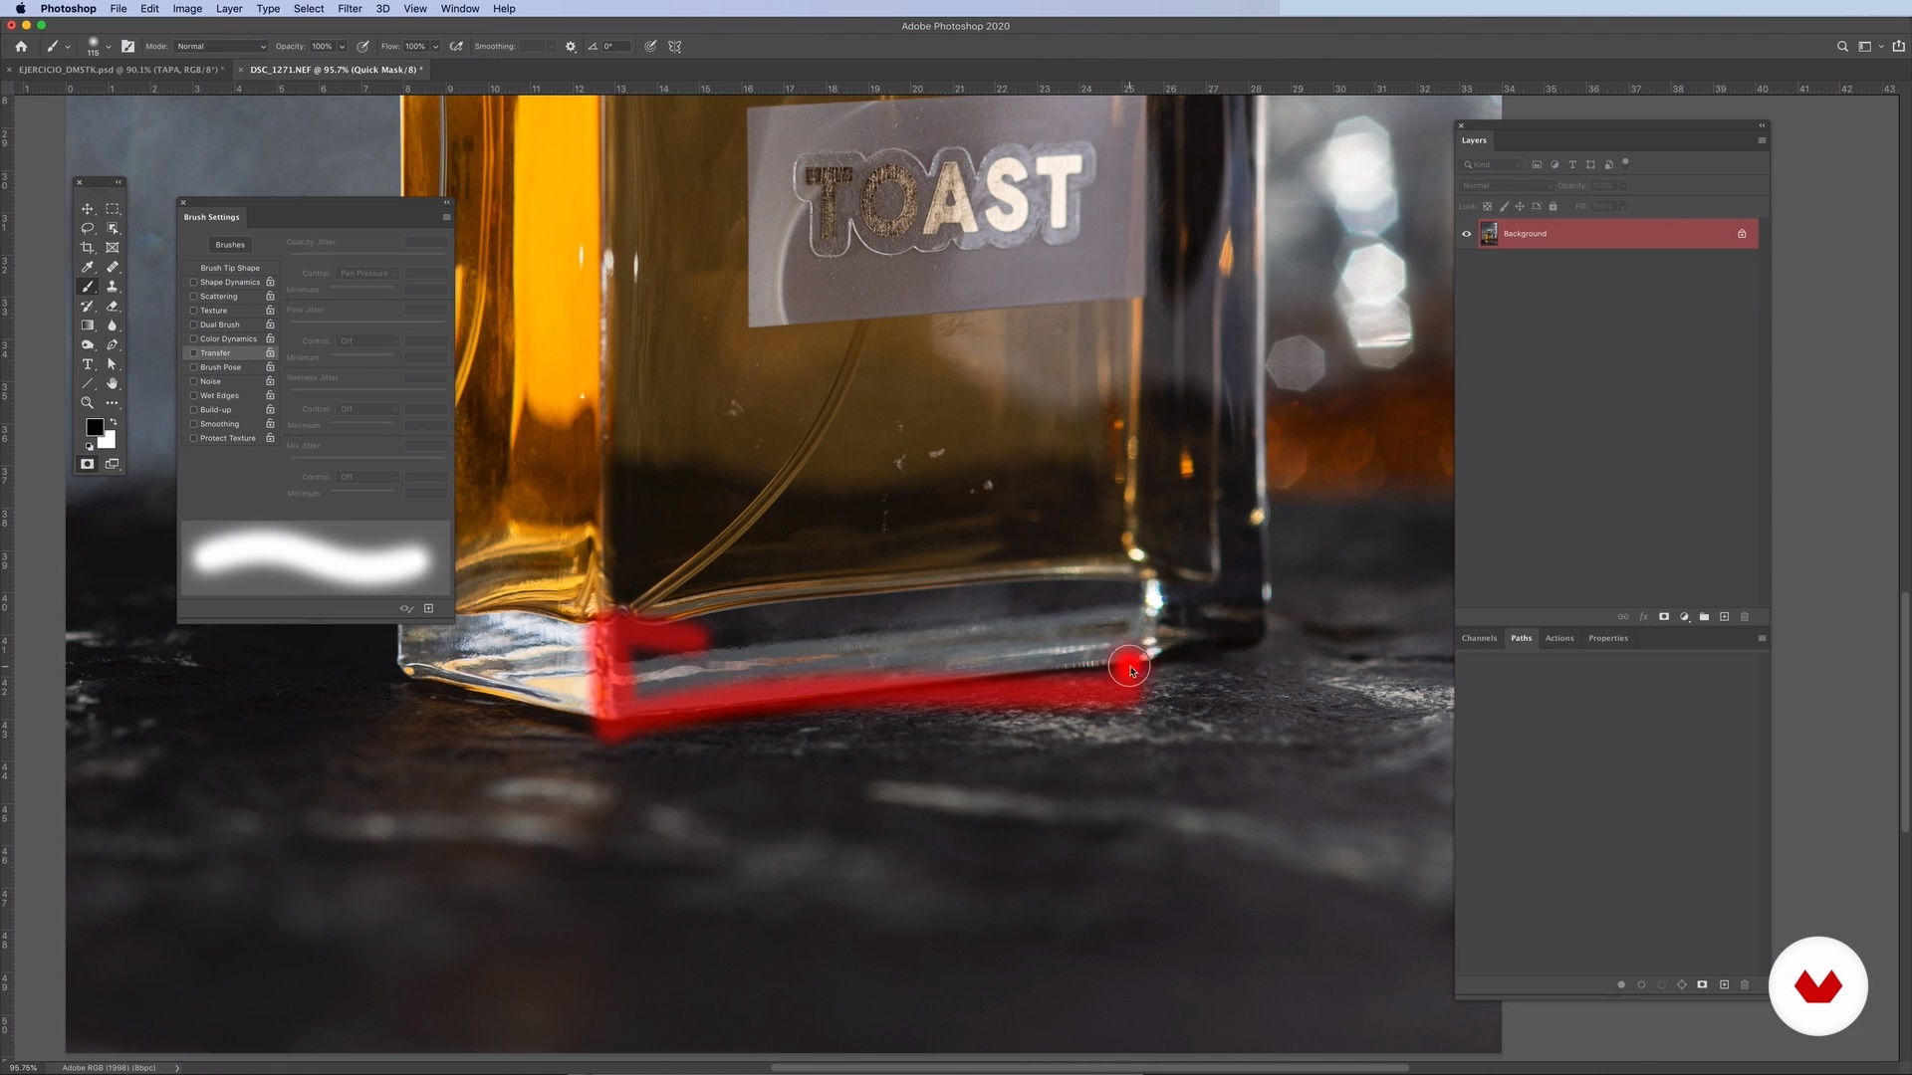Swap foreground and background colors
The width and height of the screenshot is (1912, 1075).
click(113, 422)
